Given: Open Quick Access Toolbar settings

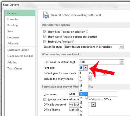Looking at the screenshot, I should click(20, 56).
